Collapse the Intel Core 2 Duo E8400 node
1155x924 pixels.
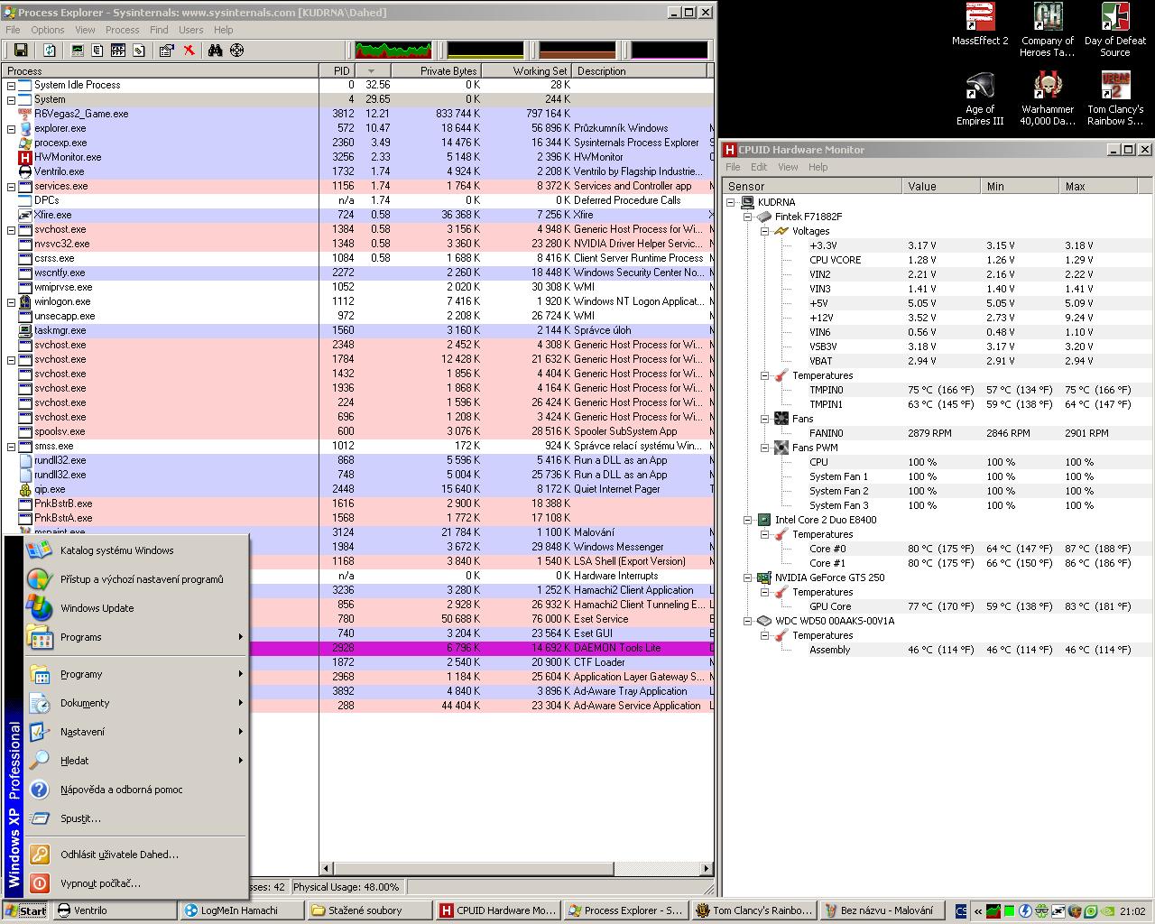(x=748, y=520)
